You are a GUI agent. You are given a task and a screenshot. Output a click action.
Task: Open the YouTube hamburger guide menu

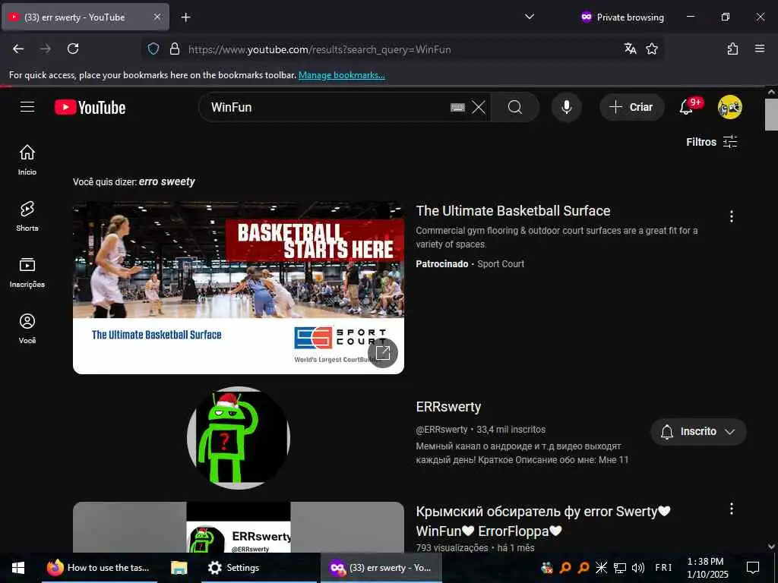point(27,107)
